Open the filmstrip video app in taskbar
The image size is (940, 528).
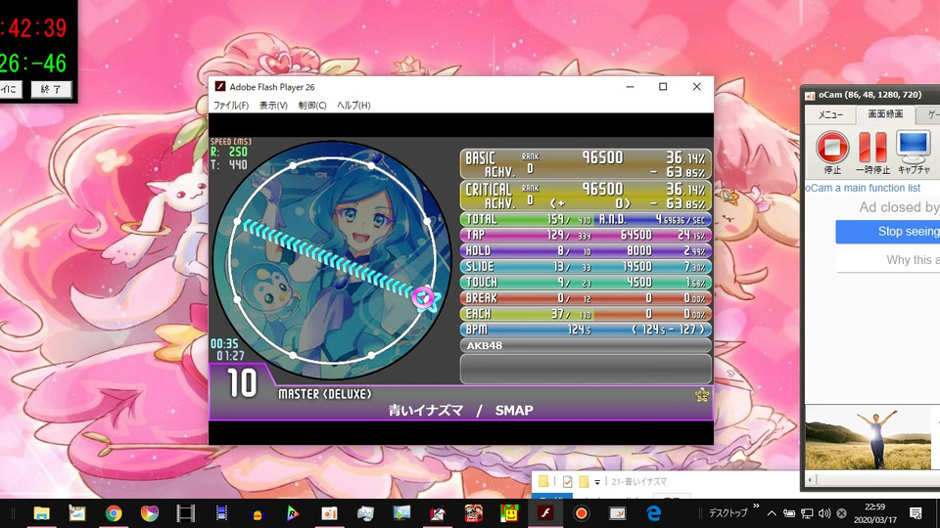tap(185, 513)
